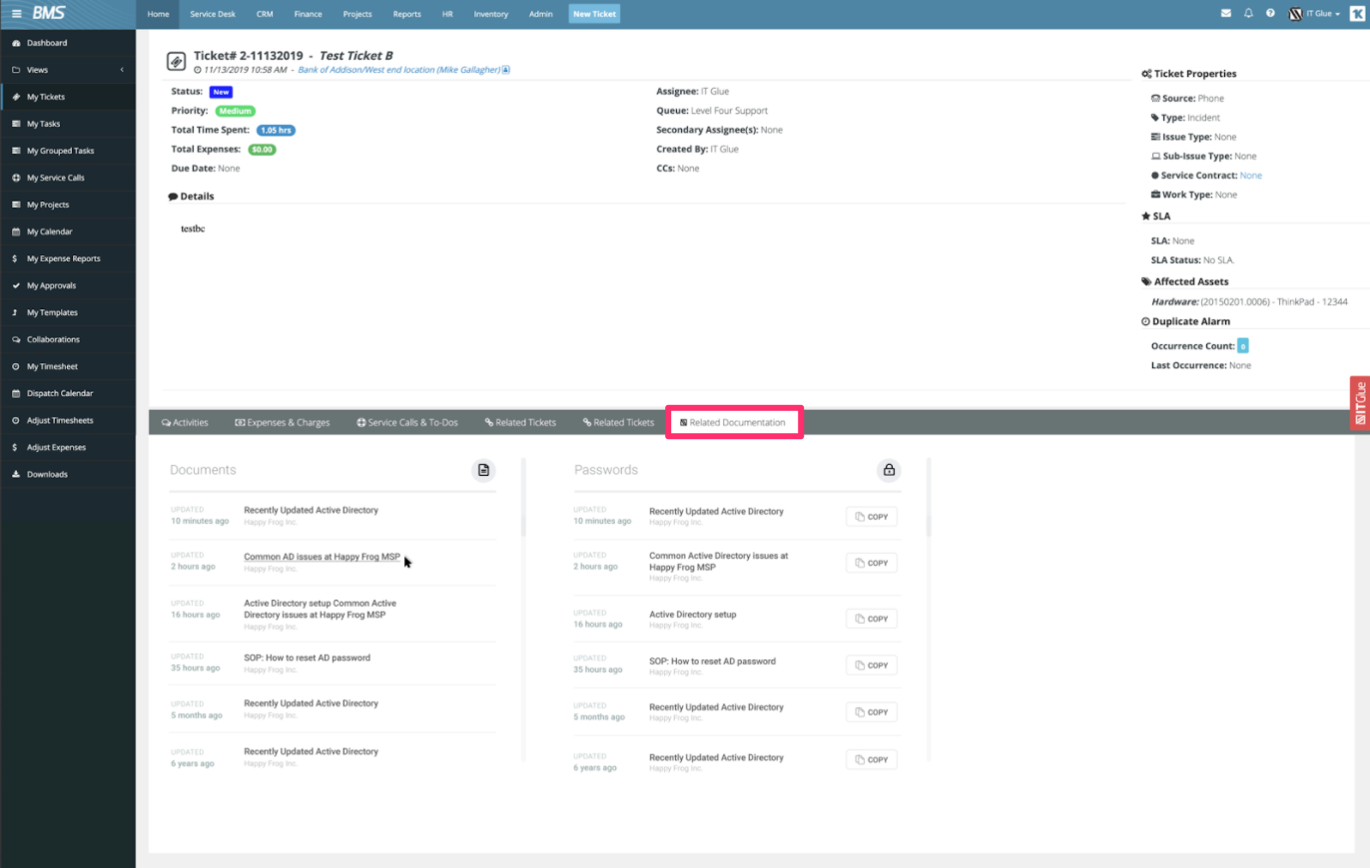Click the $0.00 total expenses badge
1370x868 pixels.
click(262, 149)
